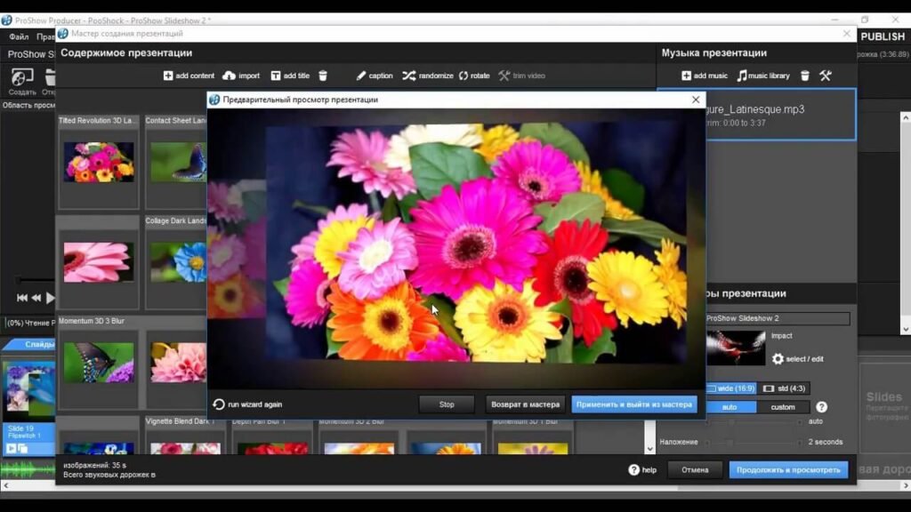Select the std (4:3) aspect ratio
The image size is (911, 512).
pos(784,388)
